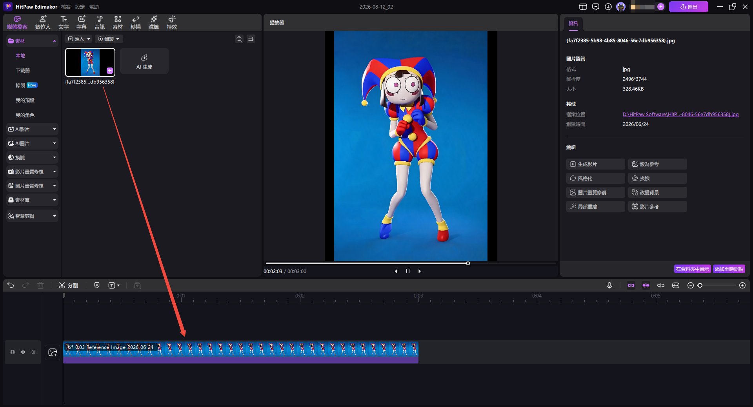Fit the timeline to window width

(676, 285)
